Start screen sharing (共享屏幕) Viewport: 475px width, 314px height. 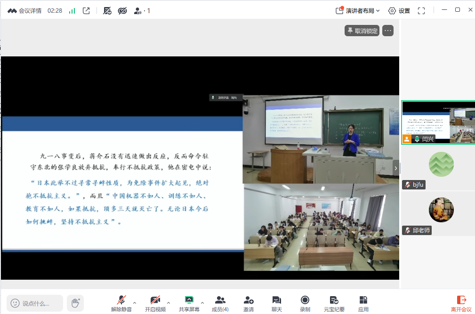189,303
